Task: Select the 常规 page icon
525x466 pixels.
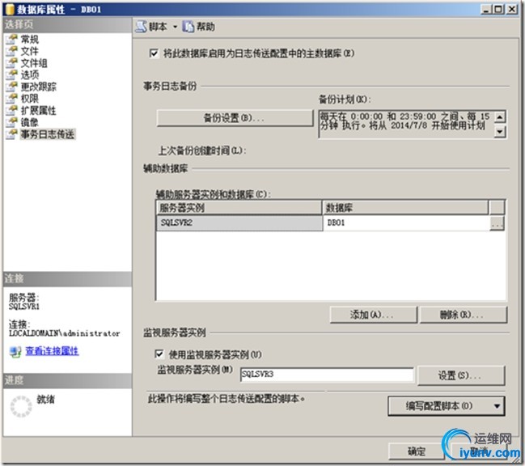Action: pyautogui.click(x=11, y=39)
